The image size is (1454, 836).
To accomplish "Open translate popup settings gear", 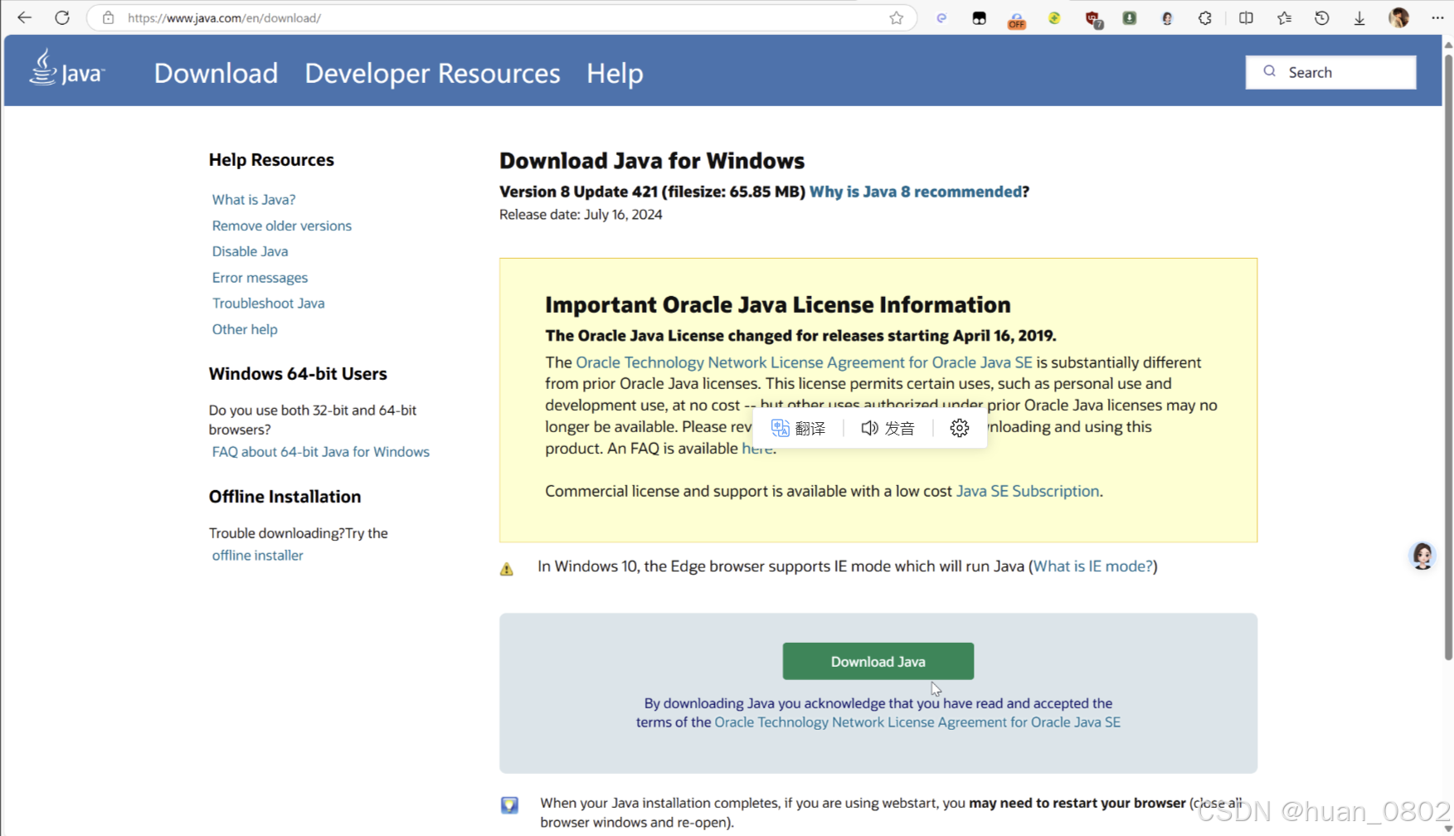I will click(959, 428).
